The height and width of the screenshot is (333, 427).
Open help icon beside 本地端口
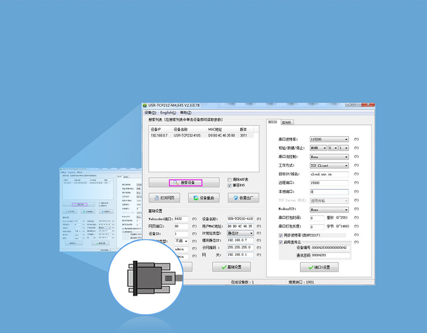pos(356,192)
